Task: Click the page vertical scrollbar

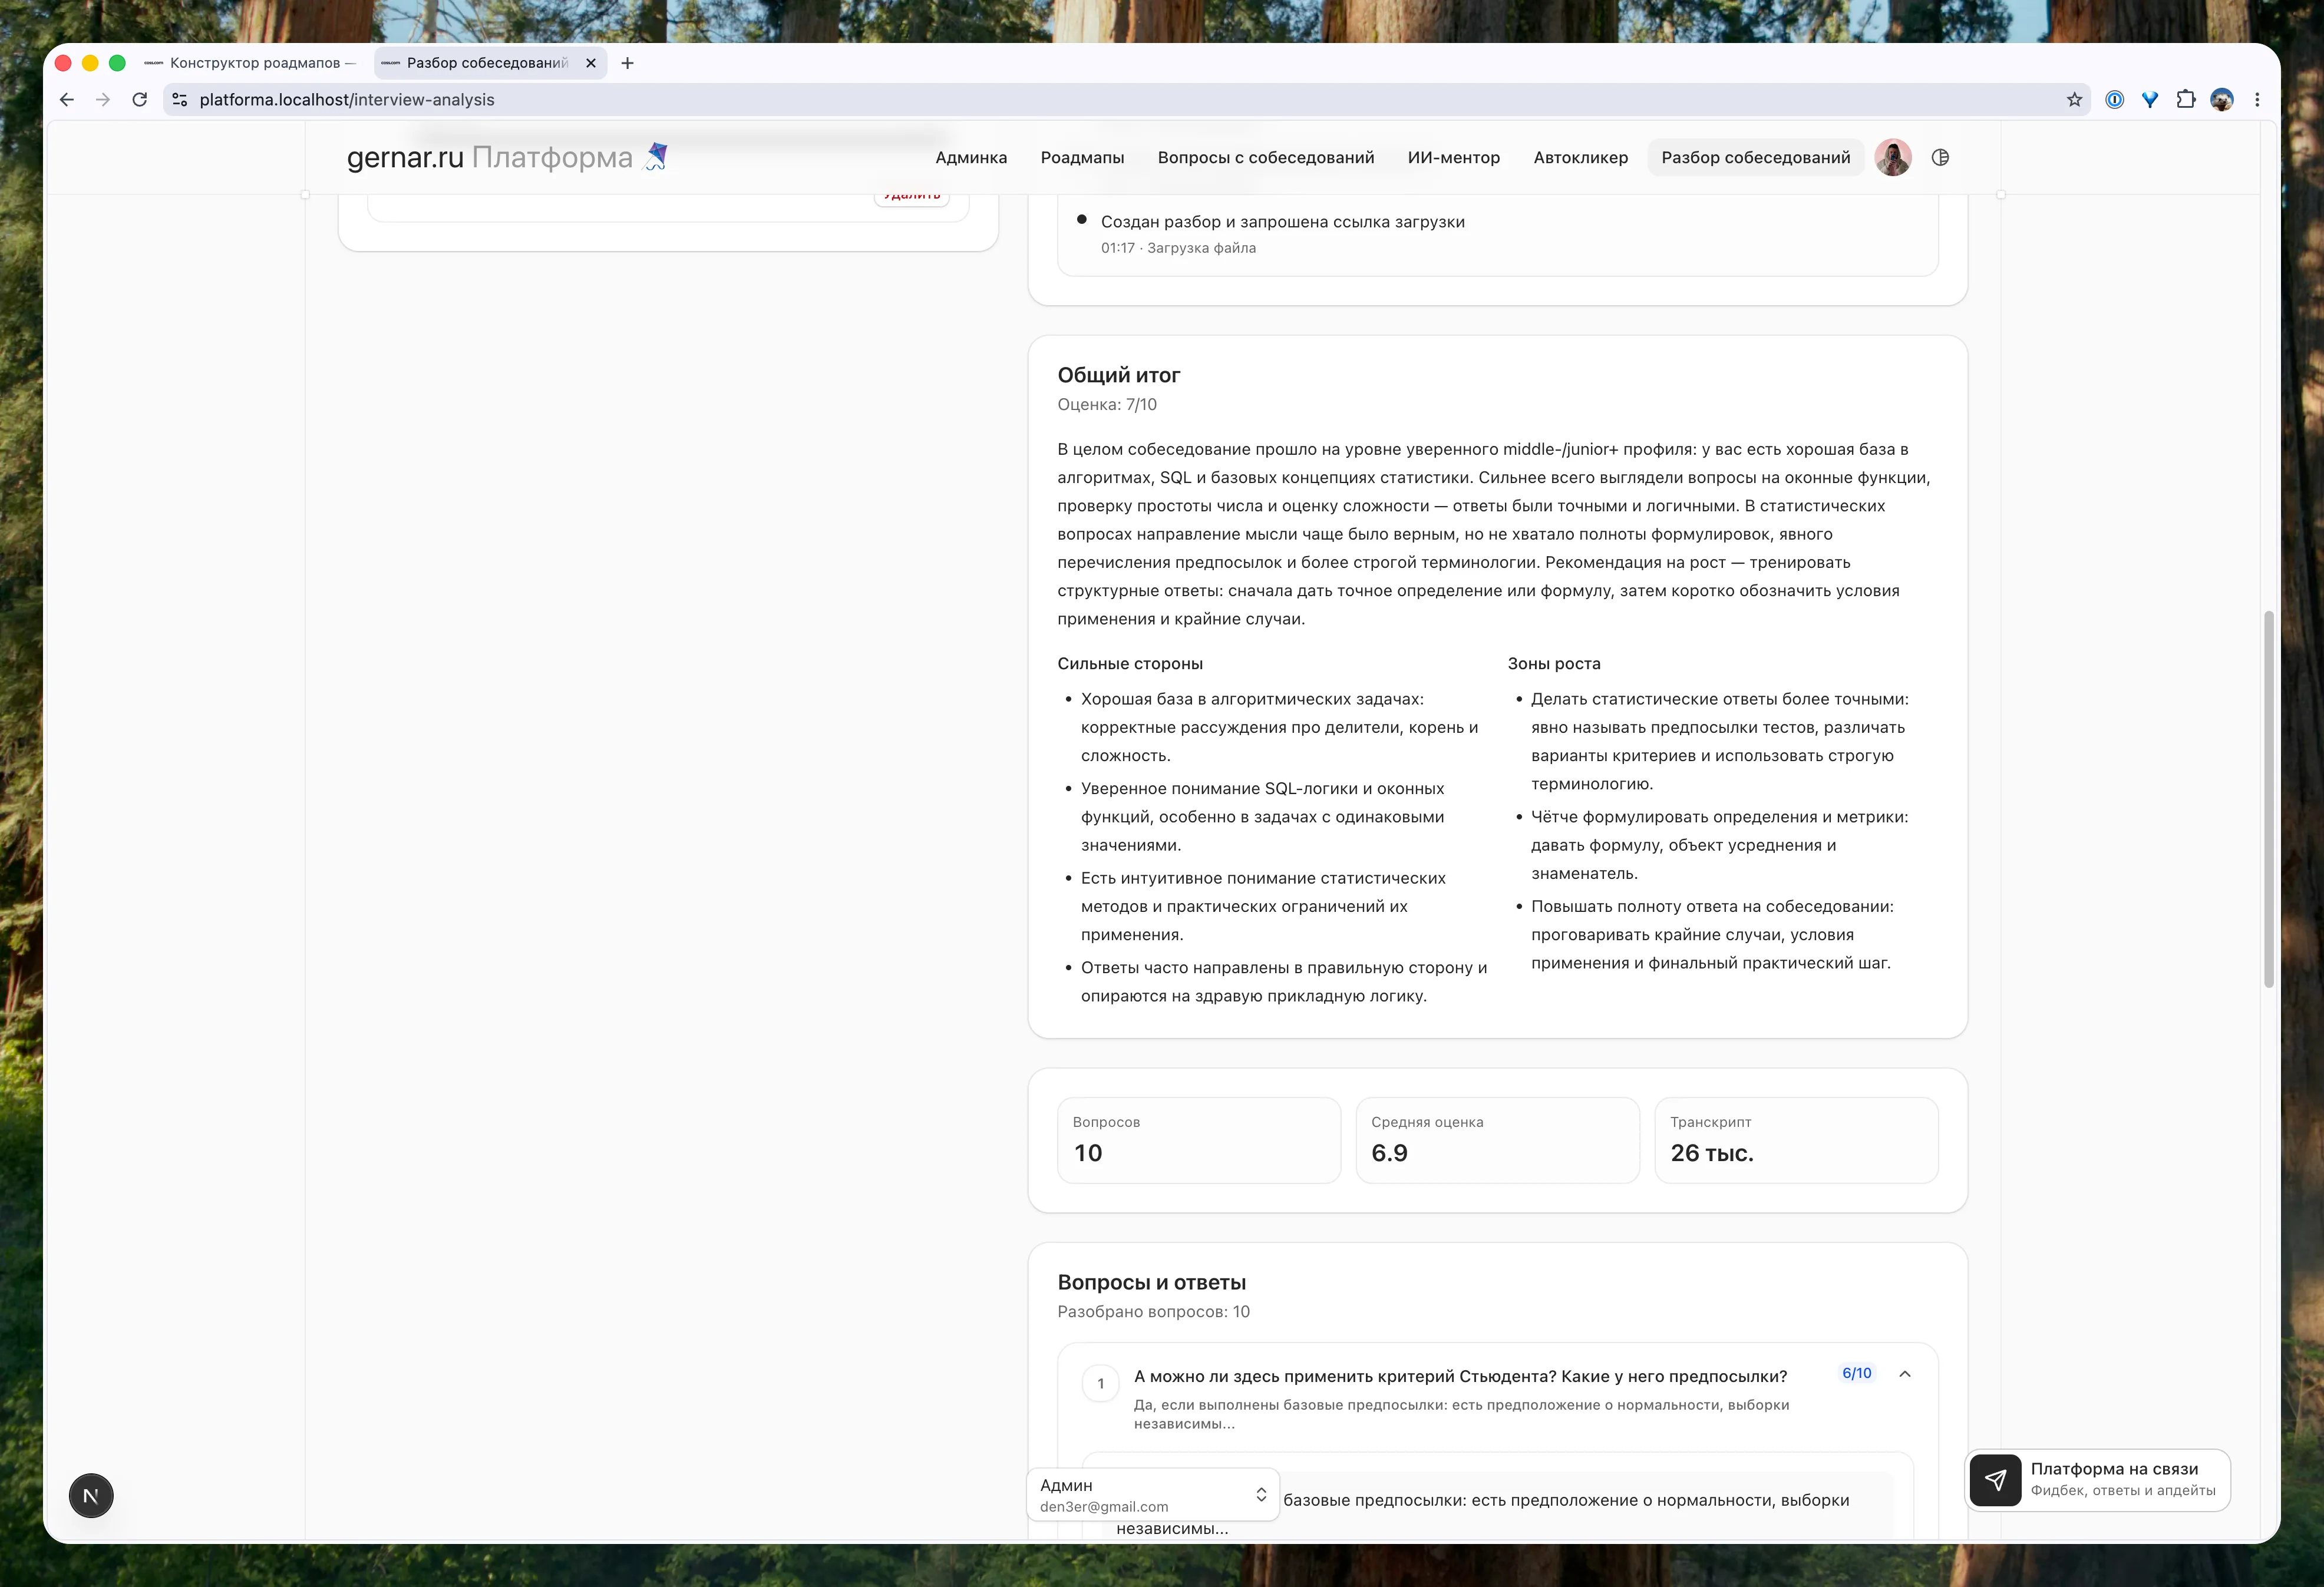Action: point(2268,798)
